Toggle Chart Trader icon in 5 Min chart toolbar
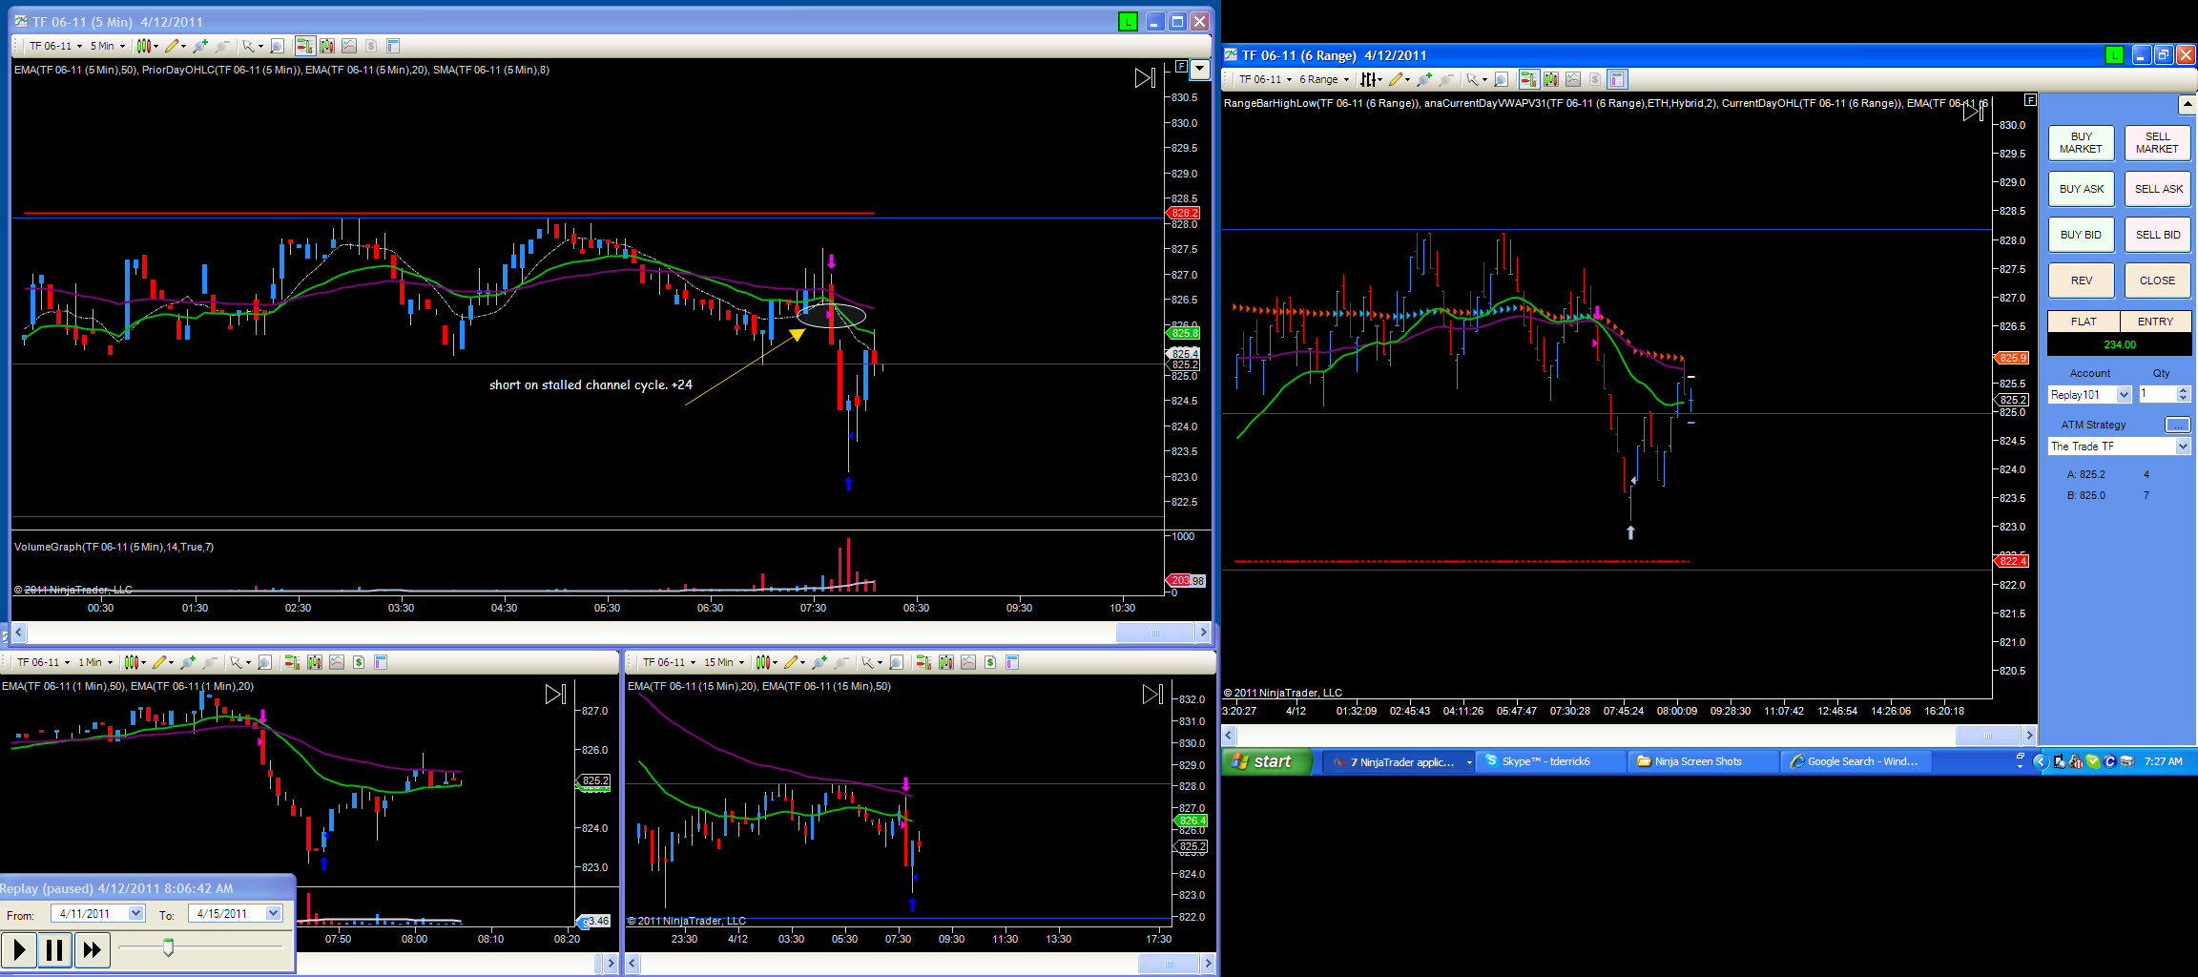This screenshot has width=2198, height=977. [305, 46]
